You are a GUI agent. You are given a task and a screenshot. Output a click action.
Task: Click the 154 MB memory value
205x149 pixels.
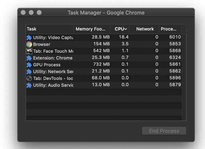(x=101, y=44)
